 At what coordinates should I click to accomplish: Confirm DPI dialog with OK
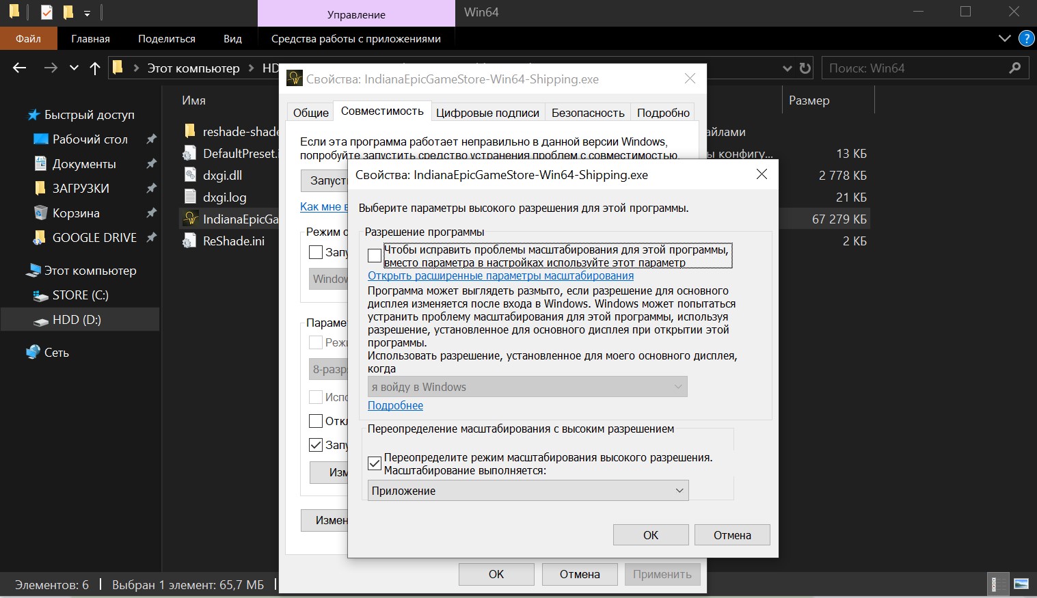coord(651,535)
